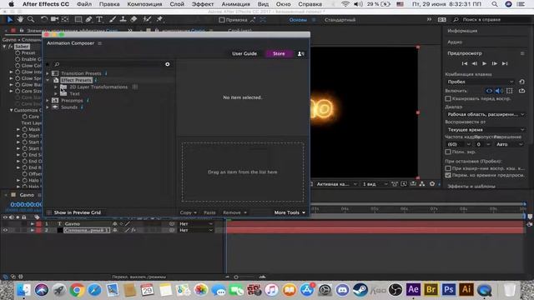The image size is (534, 300).
Task: Select the Rectangle shape tool
Action: (x=78, y=20)
